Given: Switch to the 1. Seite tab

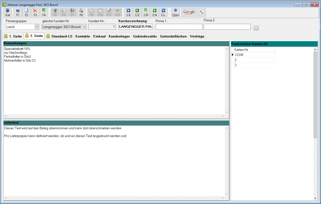Looking at the screenshot, I should [x=13, y=36].
